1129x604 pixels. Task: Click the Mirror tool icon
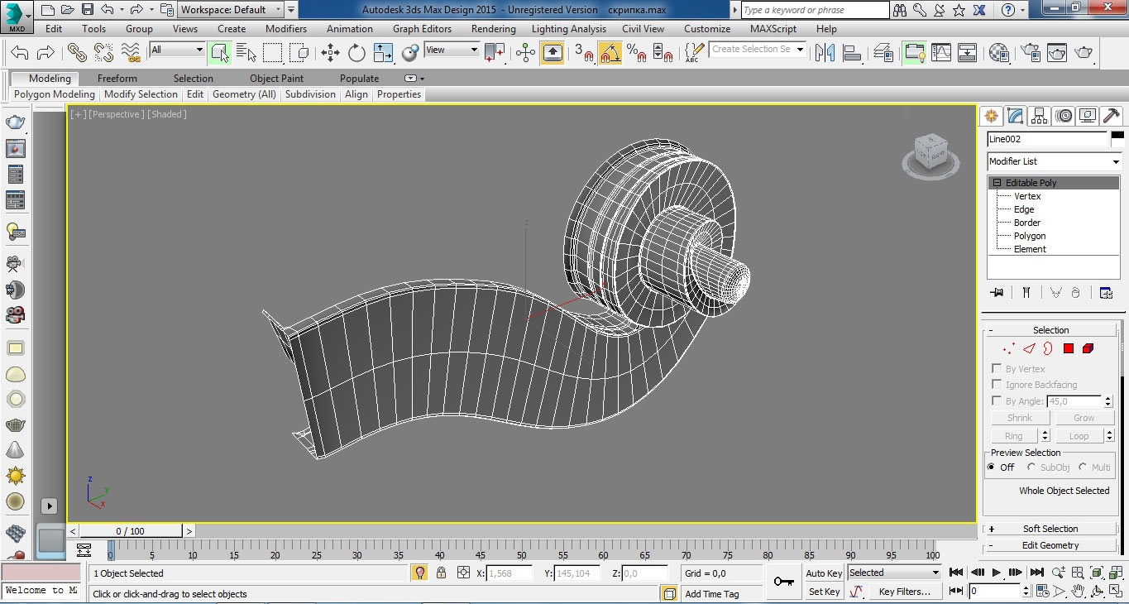pos(825,53)
